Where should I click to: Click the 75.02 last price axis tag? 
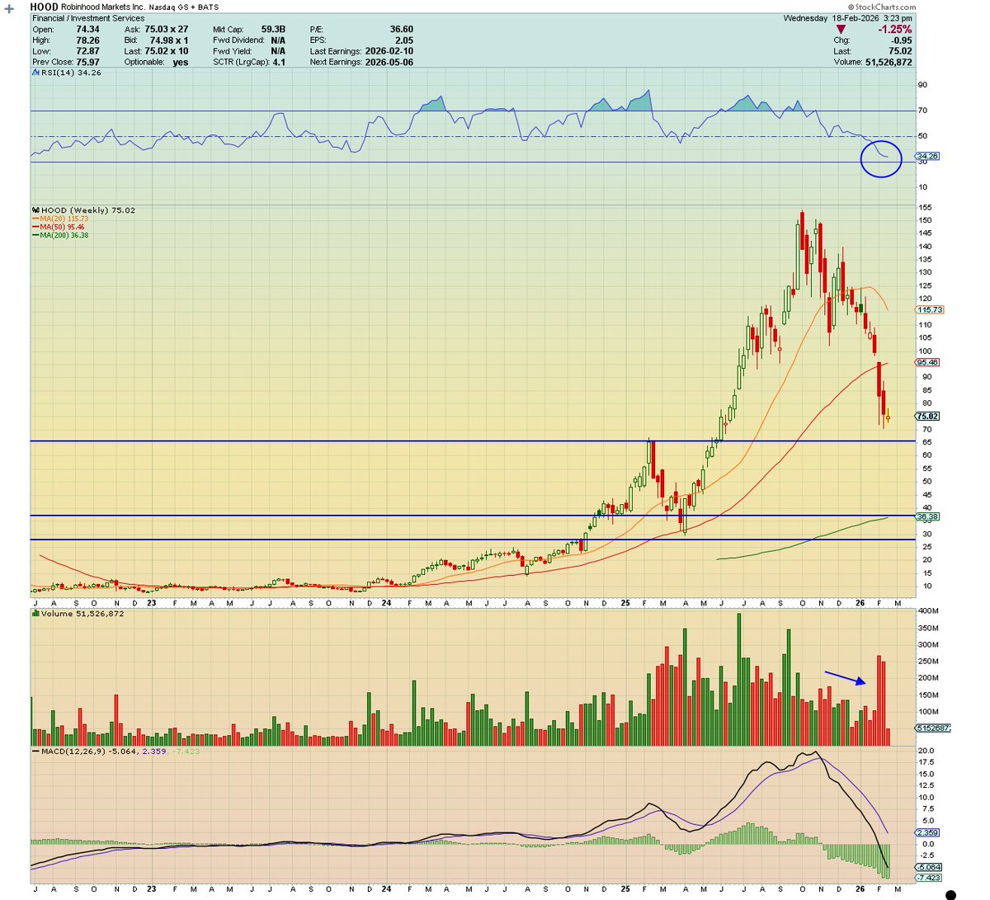point(927,417)
